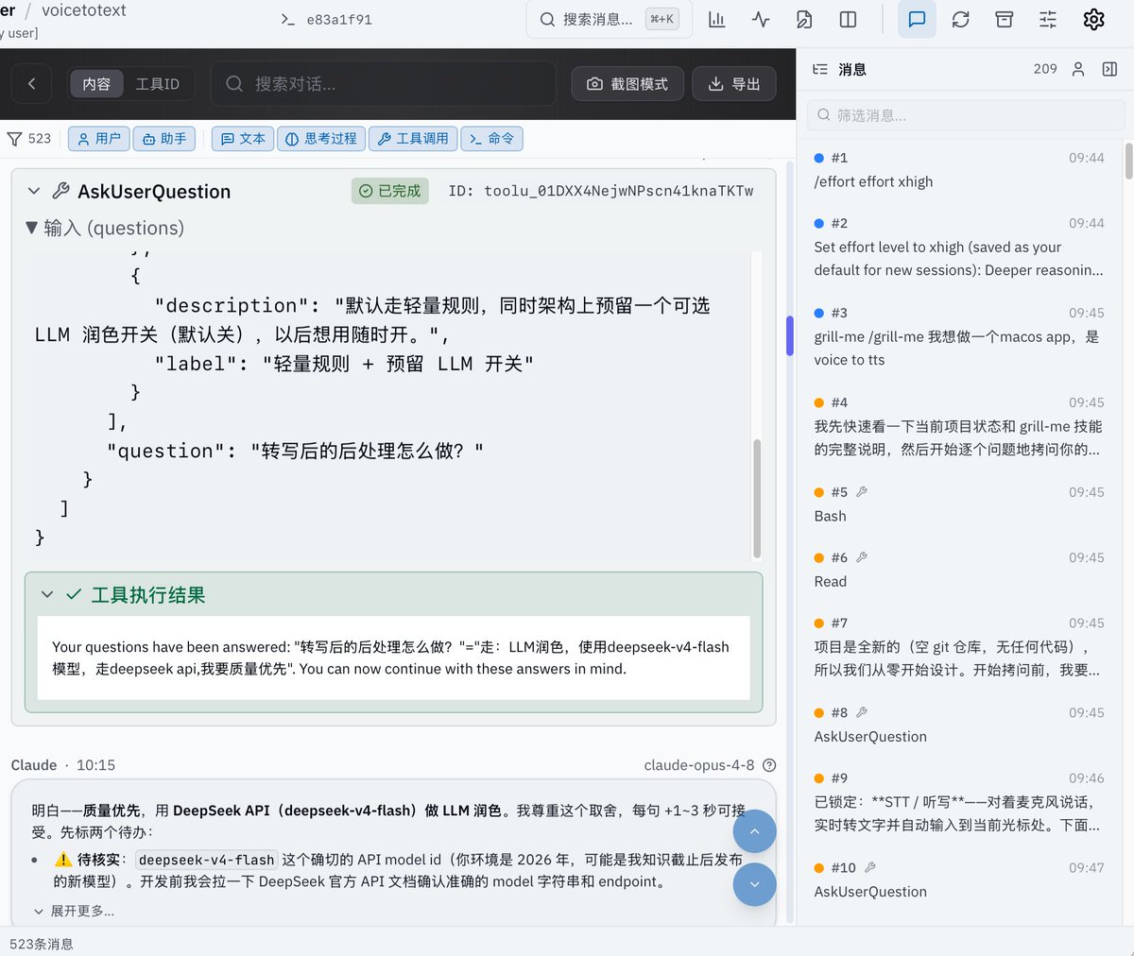Toggle the 用户 filter chip
The image size is (1134, 956).
[98, 139]
